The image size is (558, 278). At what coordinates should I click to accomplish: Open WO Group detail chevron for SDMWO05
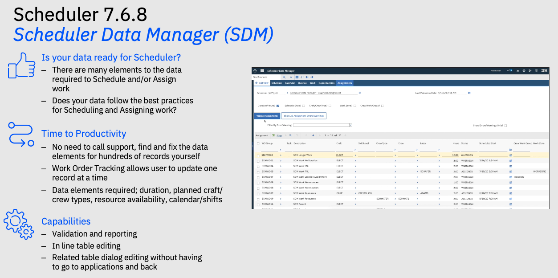coord(281,172)
